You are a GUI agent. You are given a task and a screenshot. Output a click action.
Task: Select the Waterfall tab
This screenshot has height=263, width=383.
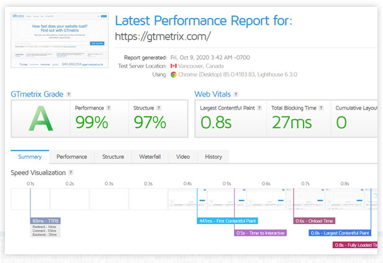tap(150, 157)
